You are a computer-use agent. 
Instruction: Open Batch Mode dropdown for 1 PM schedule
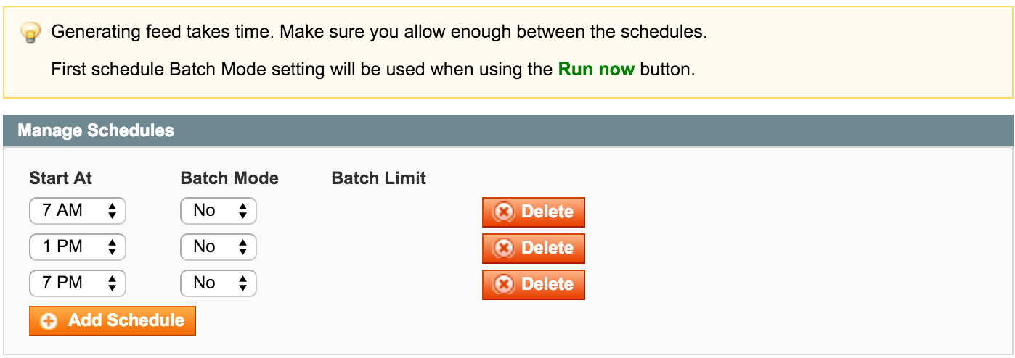[x=219, y=247]
